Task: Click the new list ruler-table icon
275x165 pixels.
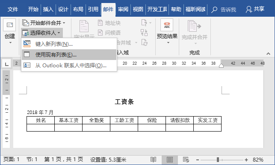Action: tap(27, 44)
